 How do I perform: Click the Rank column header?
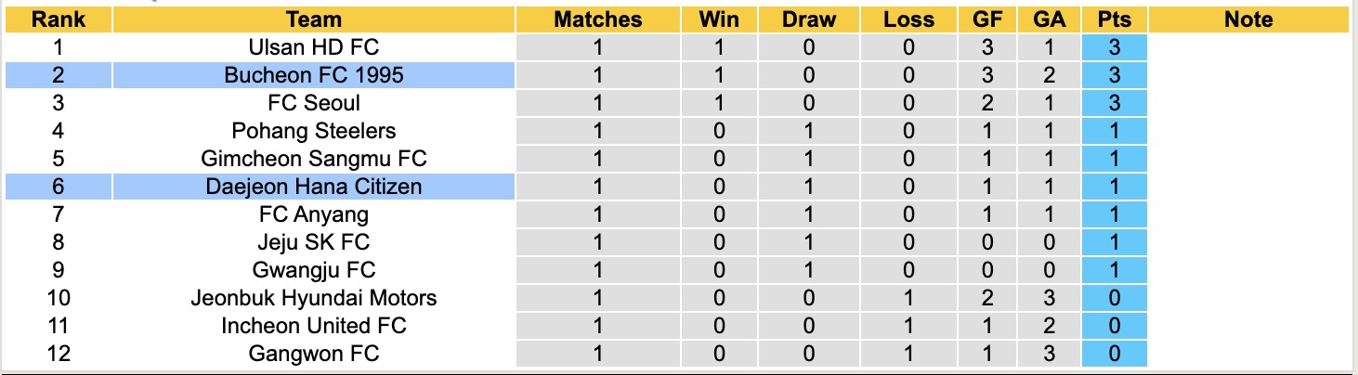[58, 19]
